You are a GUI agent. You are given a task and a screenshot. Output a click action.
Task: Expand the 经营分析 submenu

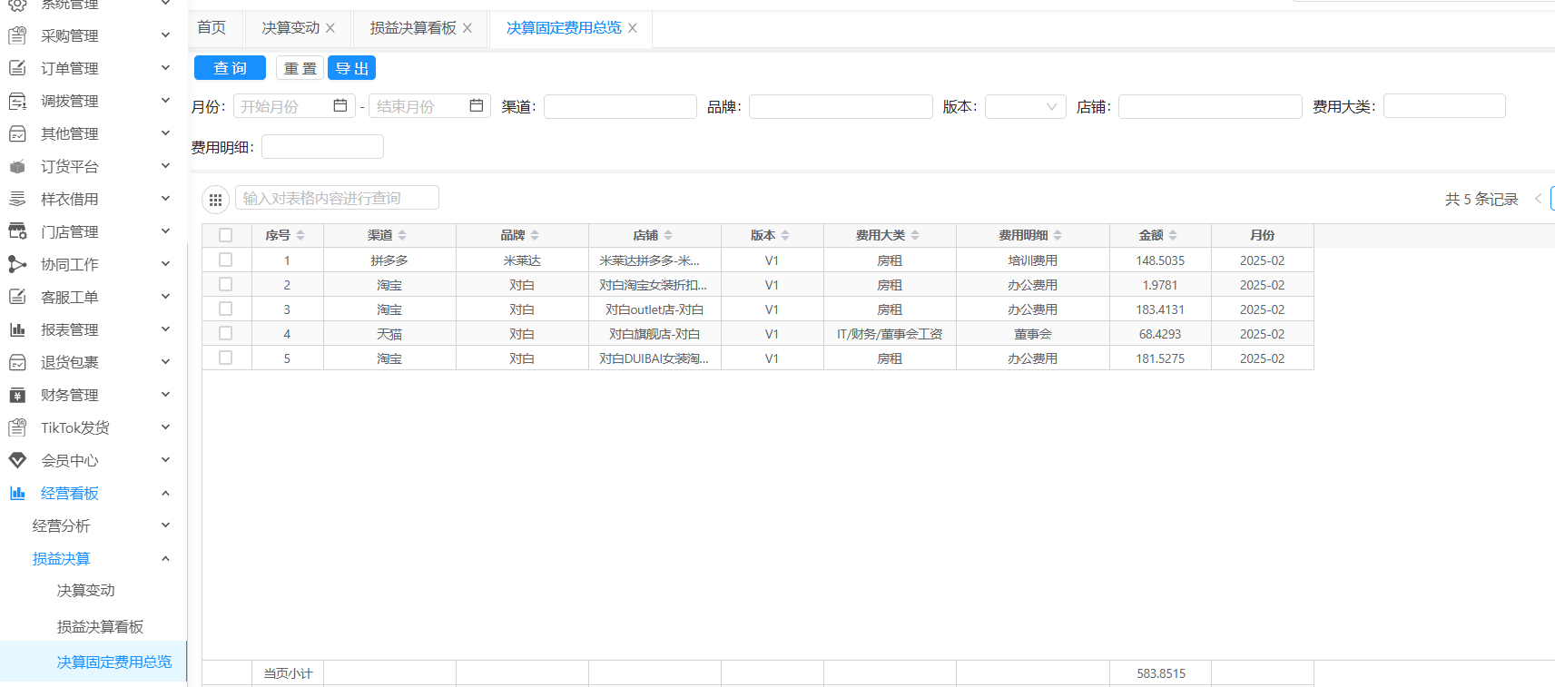165,525
